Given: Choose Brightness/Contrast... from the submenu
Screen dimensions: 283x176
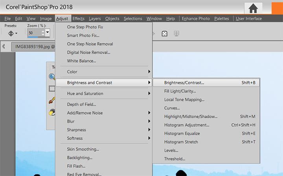Looking at the screenshot, I should pyautogui.click(x=184, y=83).
